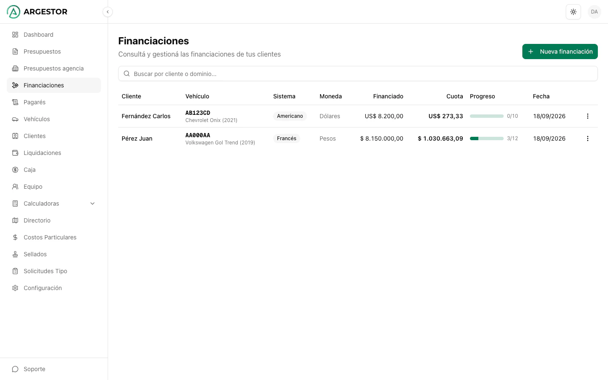Image resolution: width=608 pixels, height=380 pixels.
Task: Click the Equipo people icon
Action: tap(15, 187)
